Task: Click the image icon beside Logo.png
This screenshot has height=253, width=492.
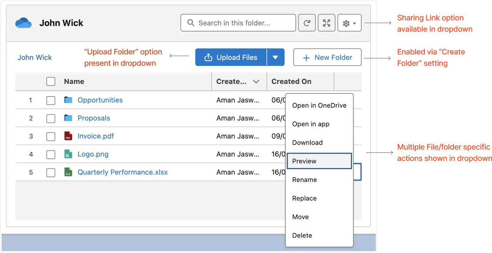Action: pyautogui.click(x=69, y=154)
